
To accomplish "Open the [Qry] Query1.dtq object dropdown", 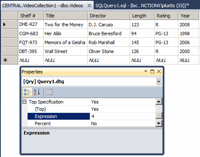I will tap(158, 81).
